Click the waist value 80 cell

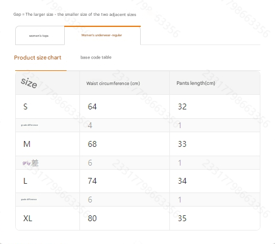pos(124,218)
